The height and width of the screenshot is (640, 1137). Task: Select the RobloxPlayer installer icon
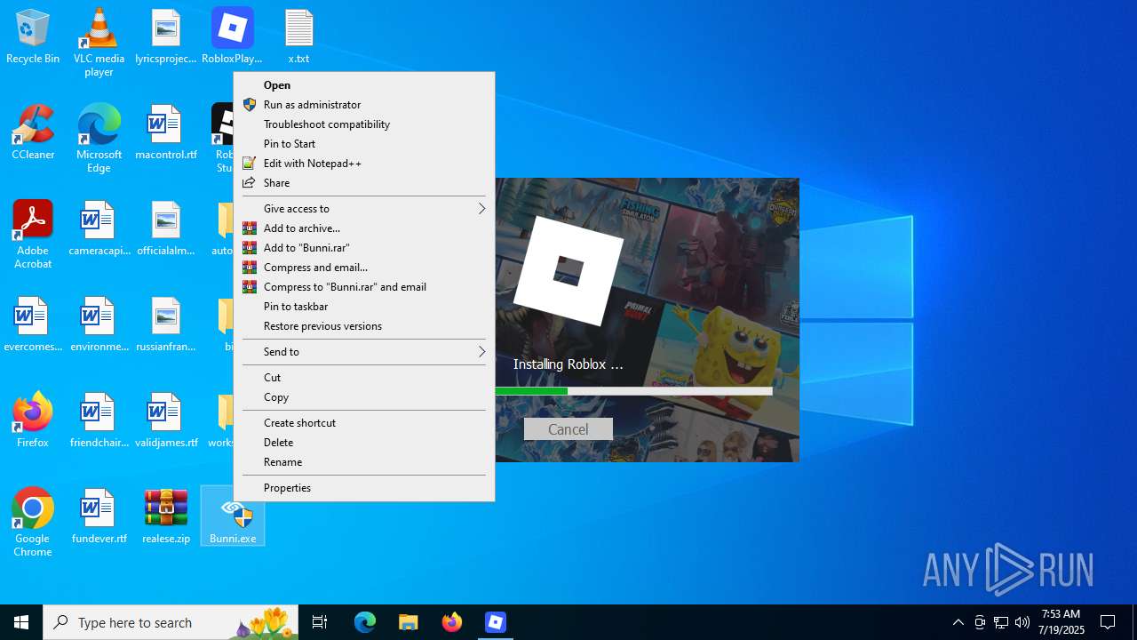232,36
